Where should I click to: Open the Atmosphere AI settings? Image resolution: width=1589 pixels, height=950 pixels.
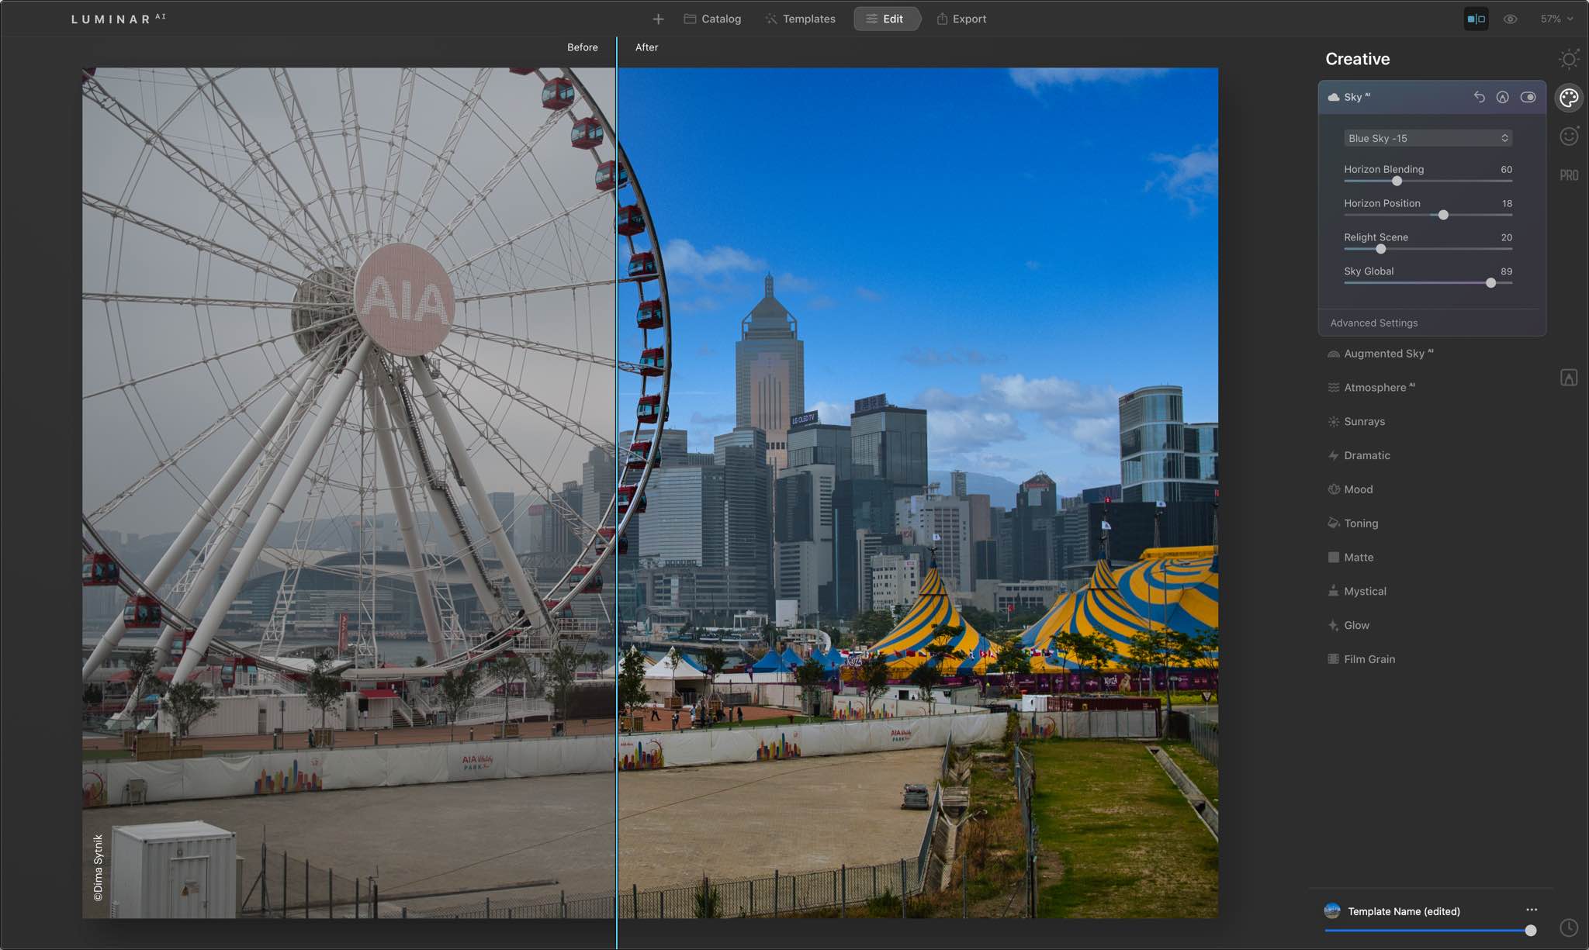point(1379,387)
